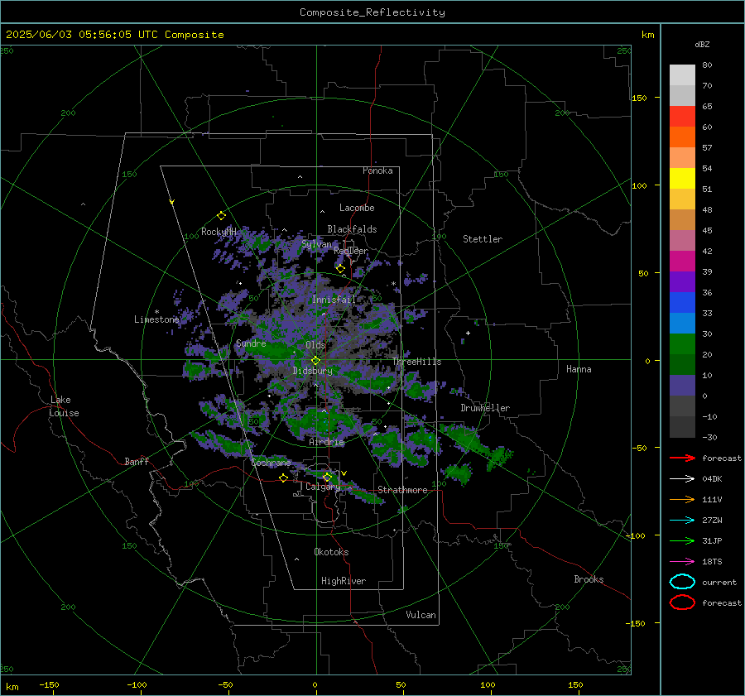Screen dimensions: 745x696
Task: Click the Ponoka city label
Action: coord(377,170)
